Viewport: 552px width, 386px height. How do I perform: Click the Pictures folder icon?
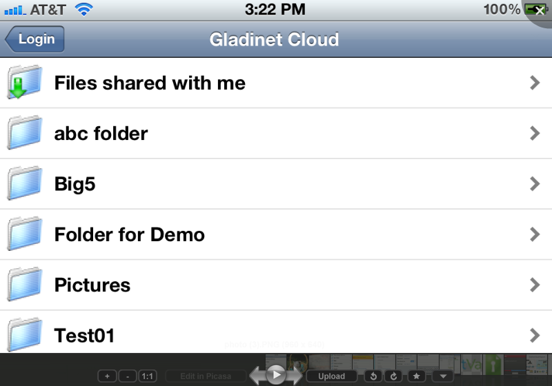(x=25, y=284)
